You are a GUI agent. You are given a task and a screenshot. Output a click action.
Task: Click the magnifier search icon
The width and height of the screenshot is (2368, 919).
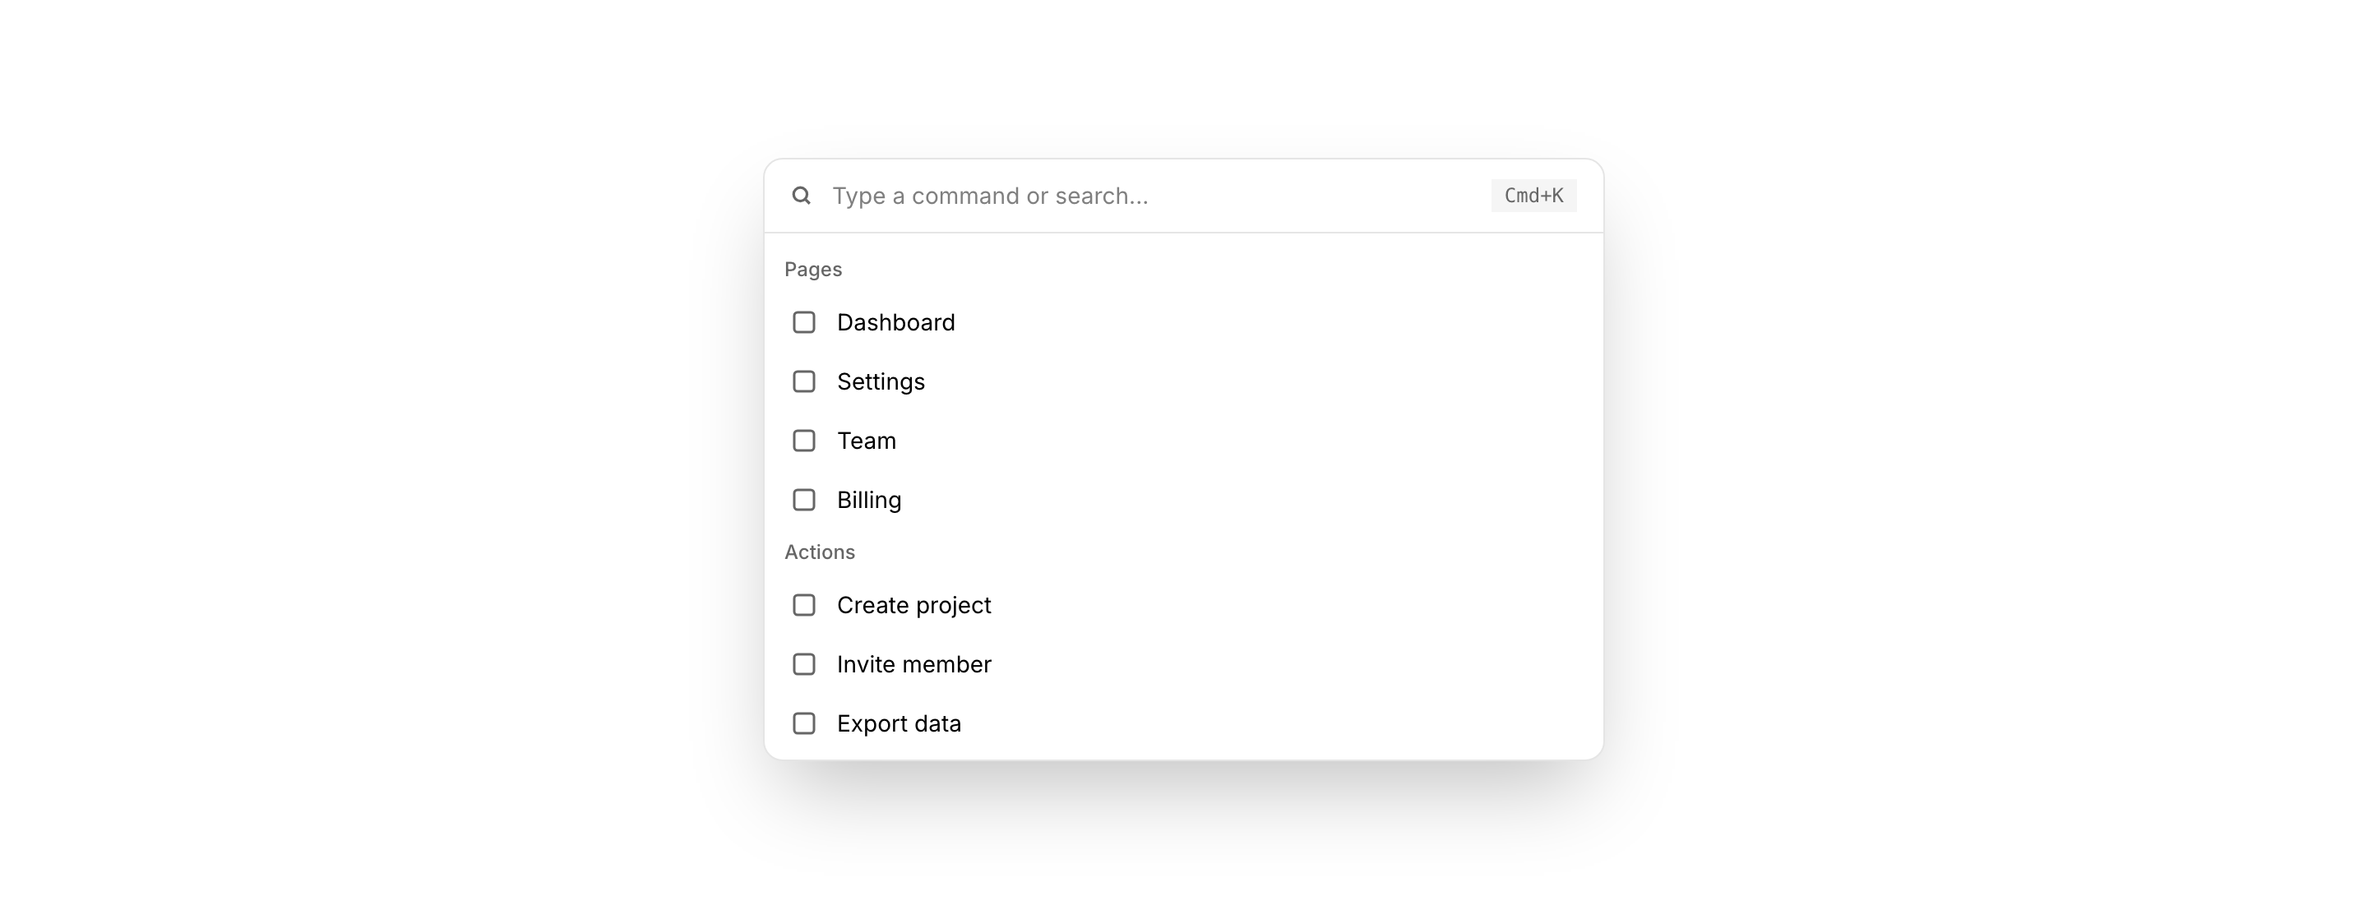click(x=802, y=196)
